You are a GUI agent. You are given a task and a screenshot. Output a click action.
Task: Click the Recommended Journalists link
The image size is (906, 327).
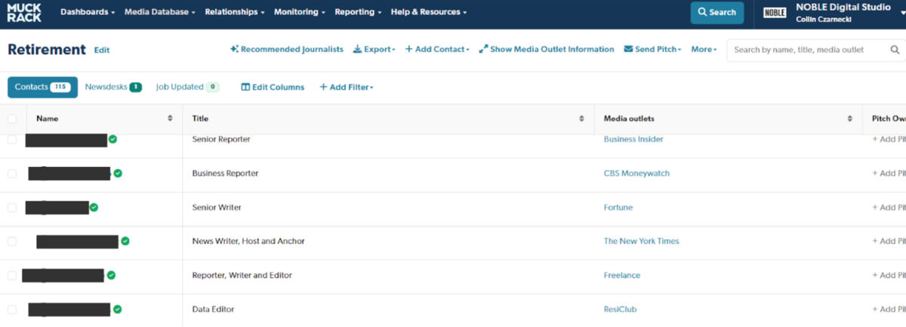pyautogui.click(x=287, y=49)
